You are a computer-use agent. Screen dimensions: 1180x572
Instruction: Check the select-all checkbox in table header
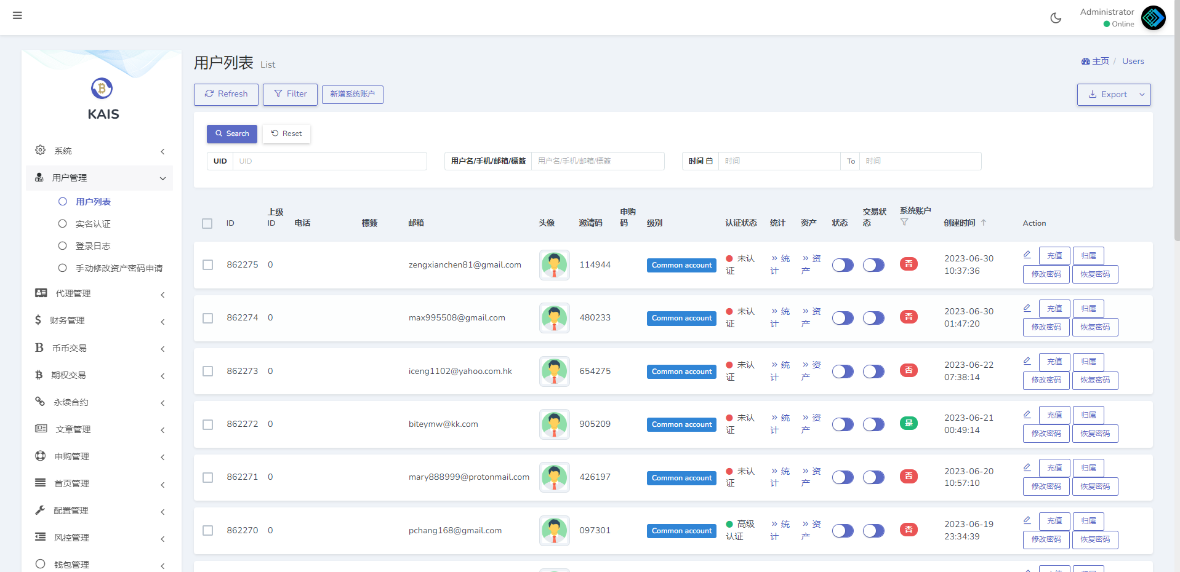coord(207,223)
